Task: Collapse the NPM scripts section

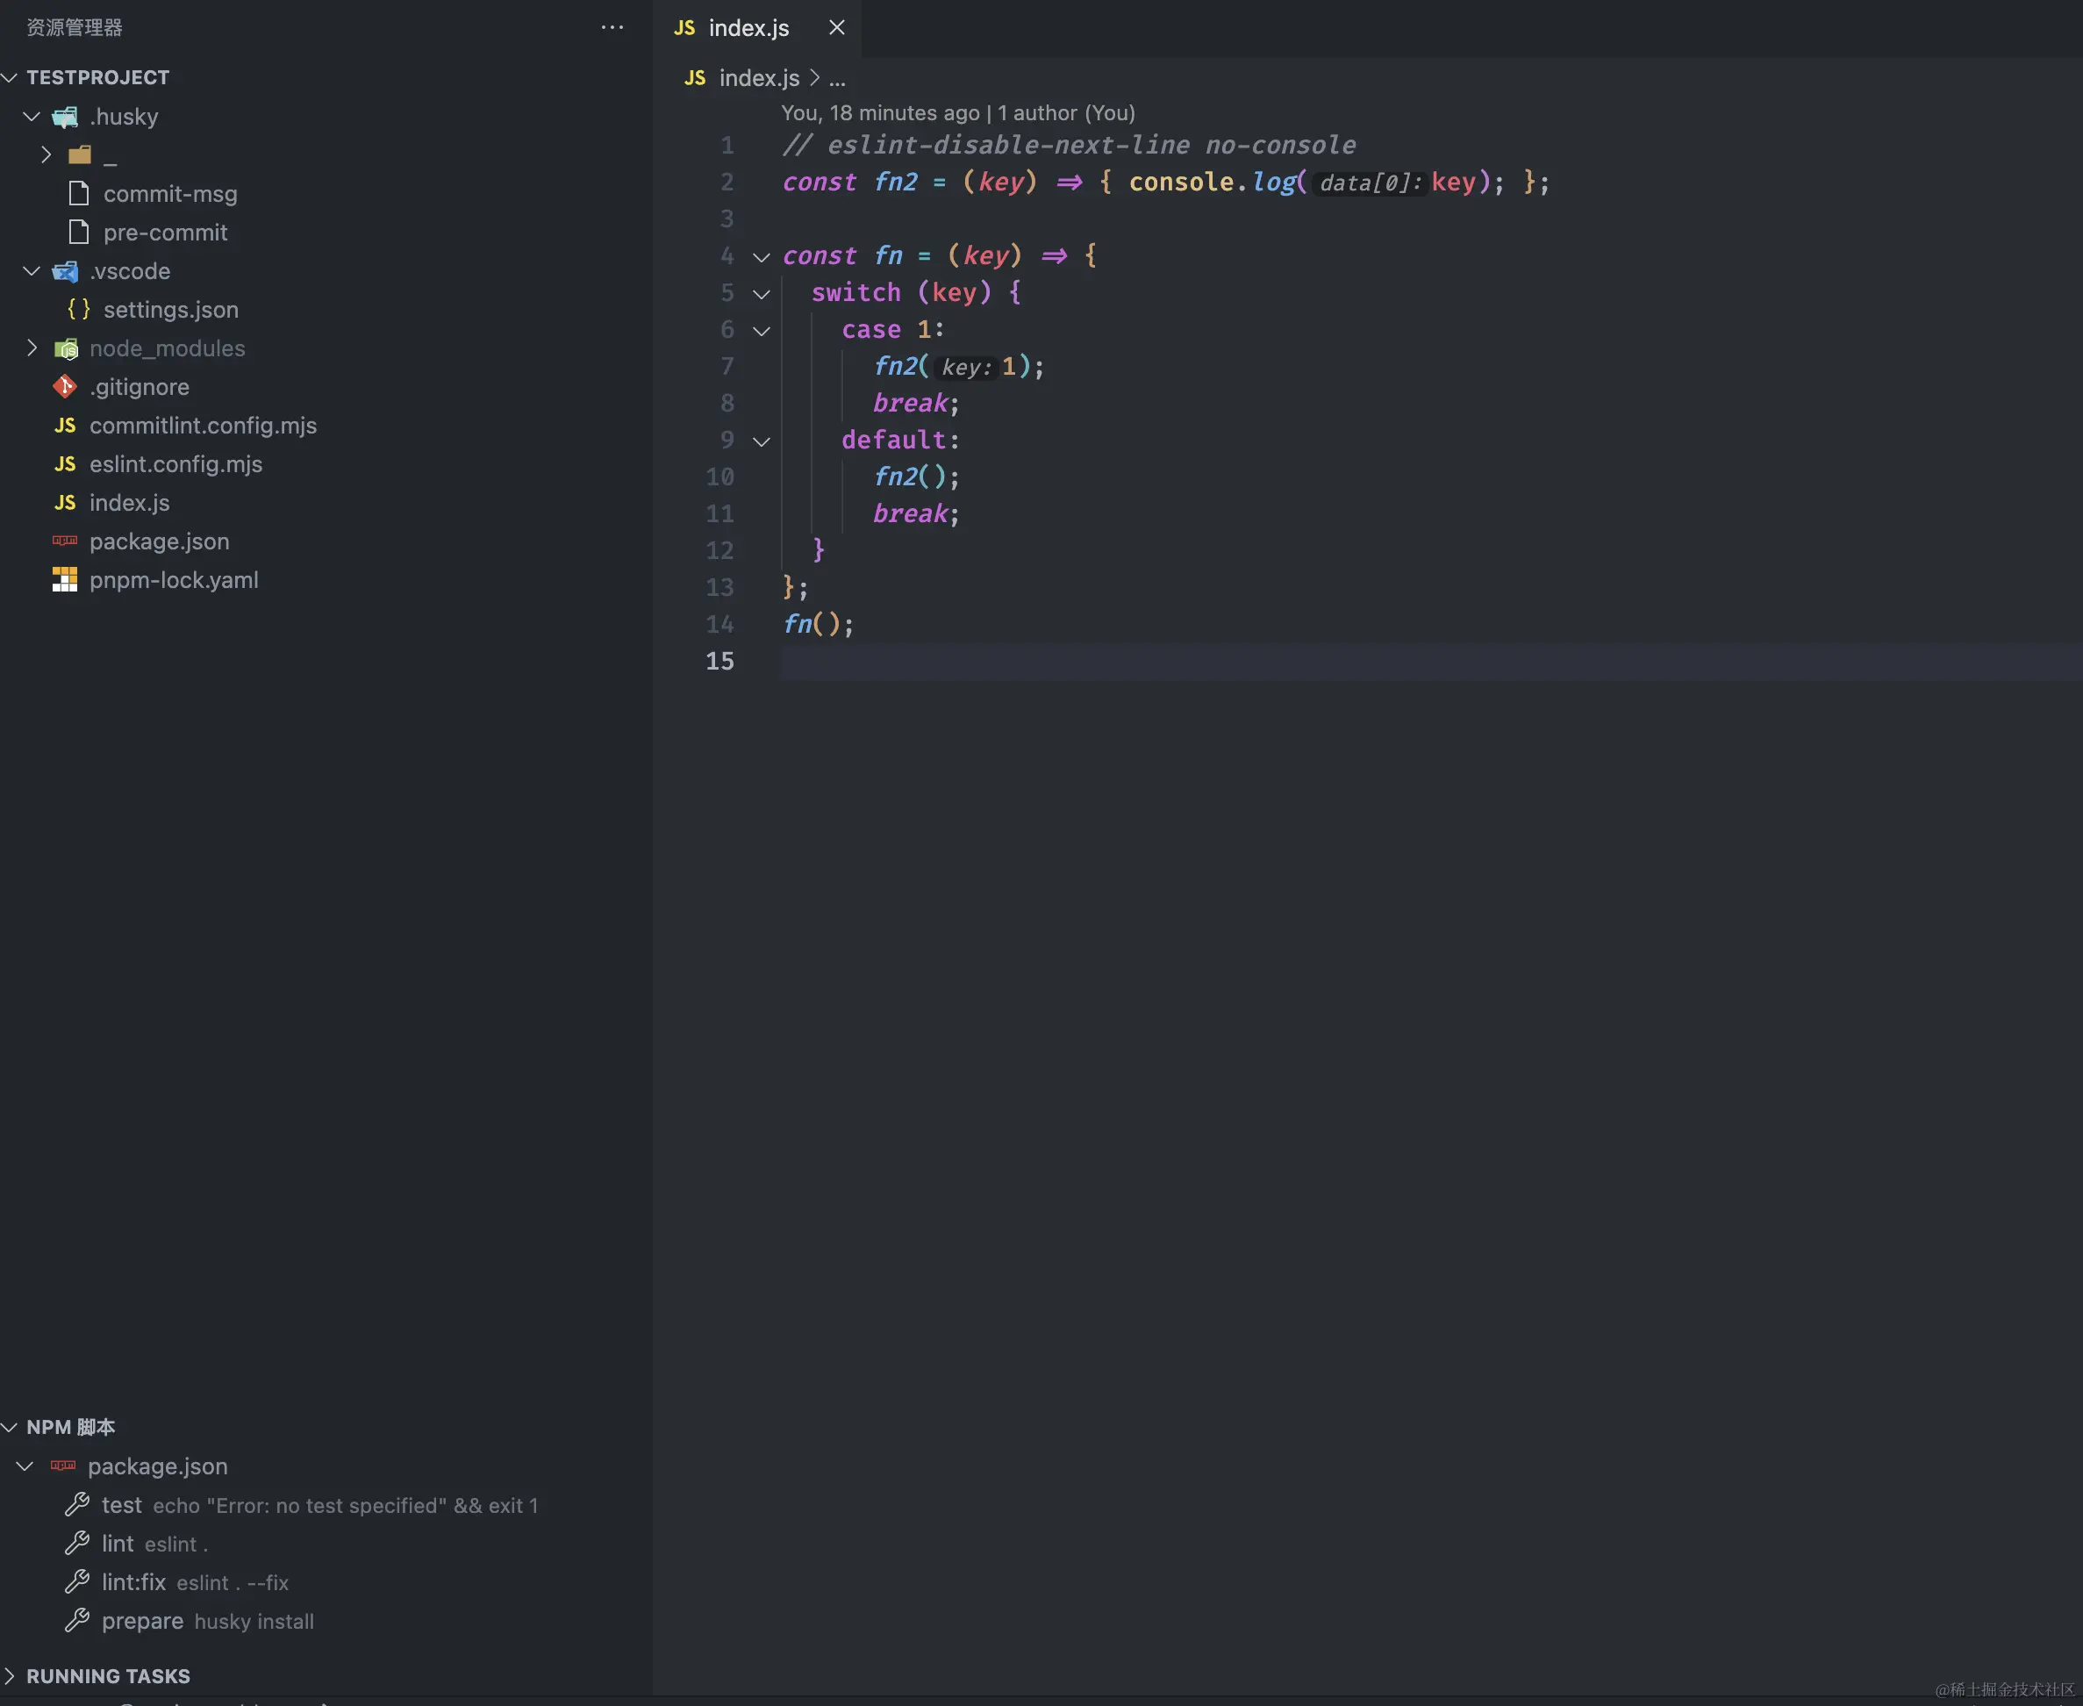Action: [11, 1427]
